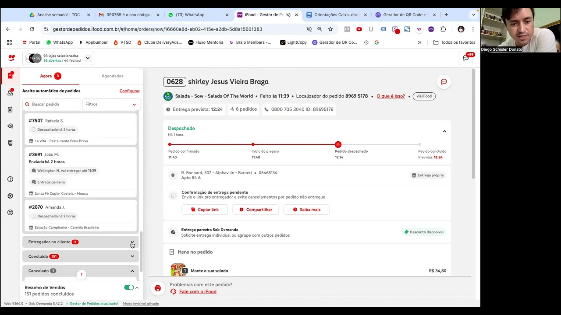This screenshot has height=315, width=561.
Task: Open the Chrome profile avatar
Action: [461, 29]
